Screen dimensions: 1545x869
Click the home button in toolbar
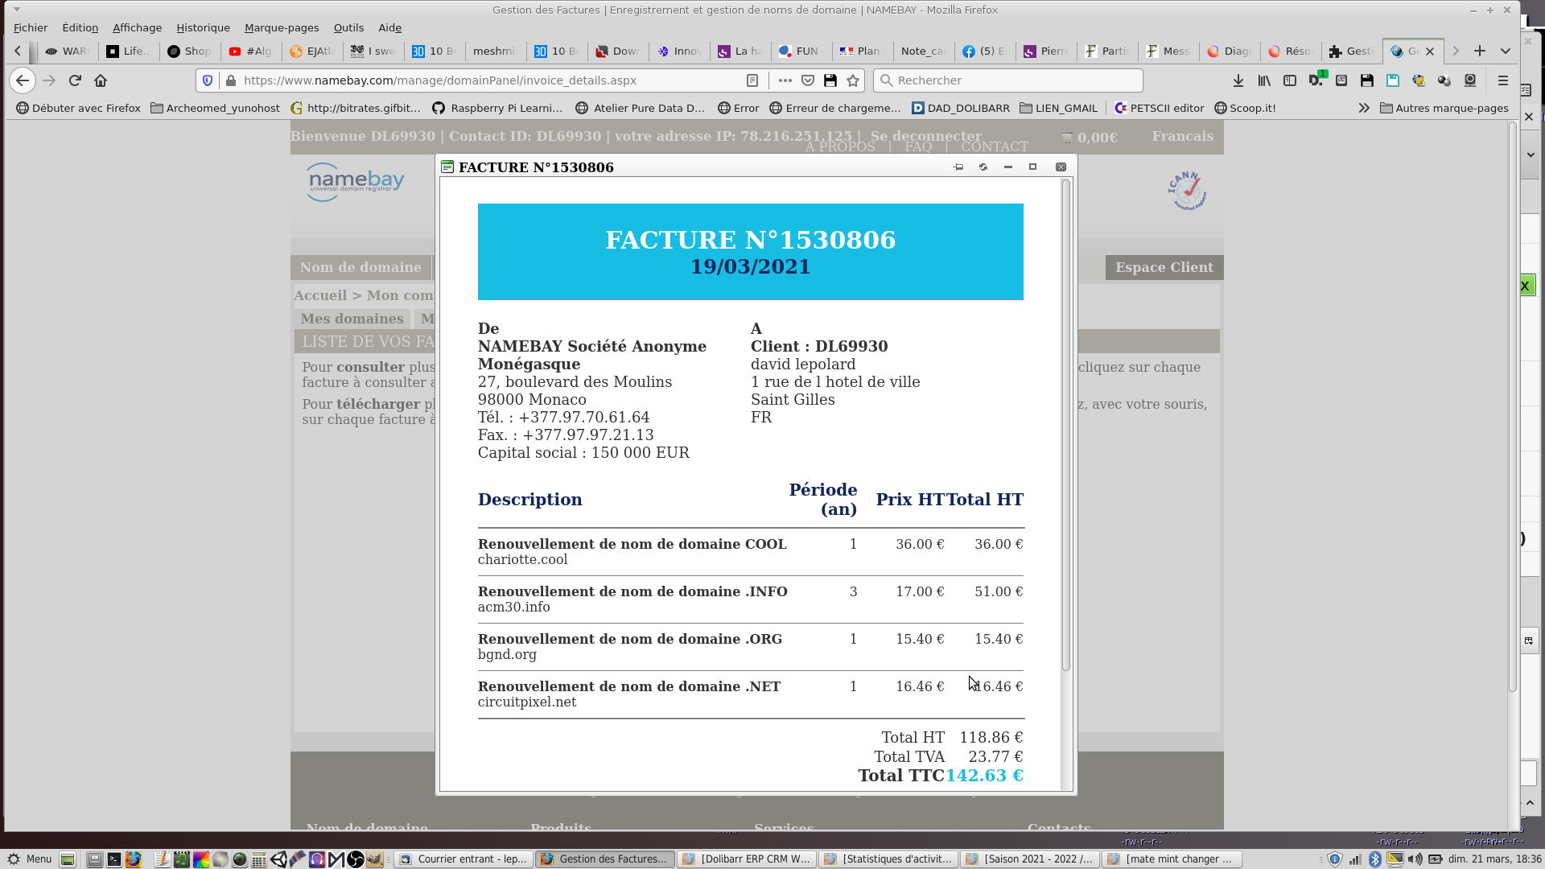101,80
